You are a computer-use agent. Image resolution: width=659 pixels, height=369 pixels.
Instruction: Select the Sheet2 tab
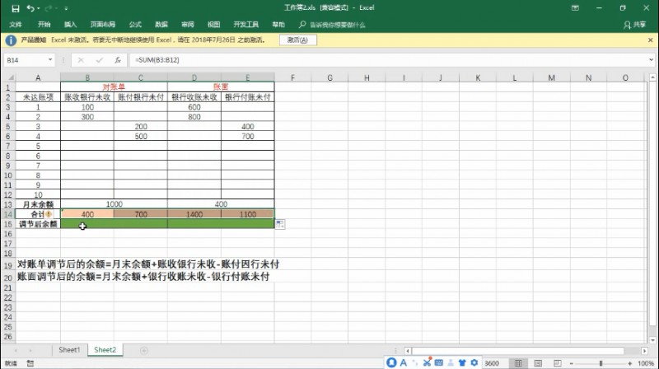click(105, 350)
